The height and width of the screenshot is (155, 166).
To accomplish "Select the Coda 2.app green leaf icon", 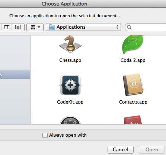I will click(133, 45).
